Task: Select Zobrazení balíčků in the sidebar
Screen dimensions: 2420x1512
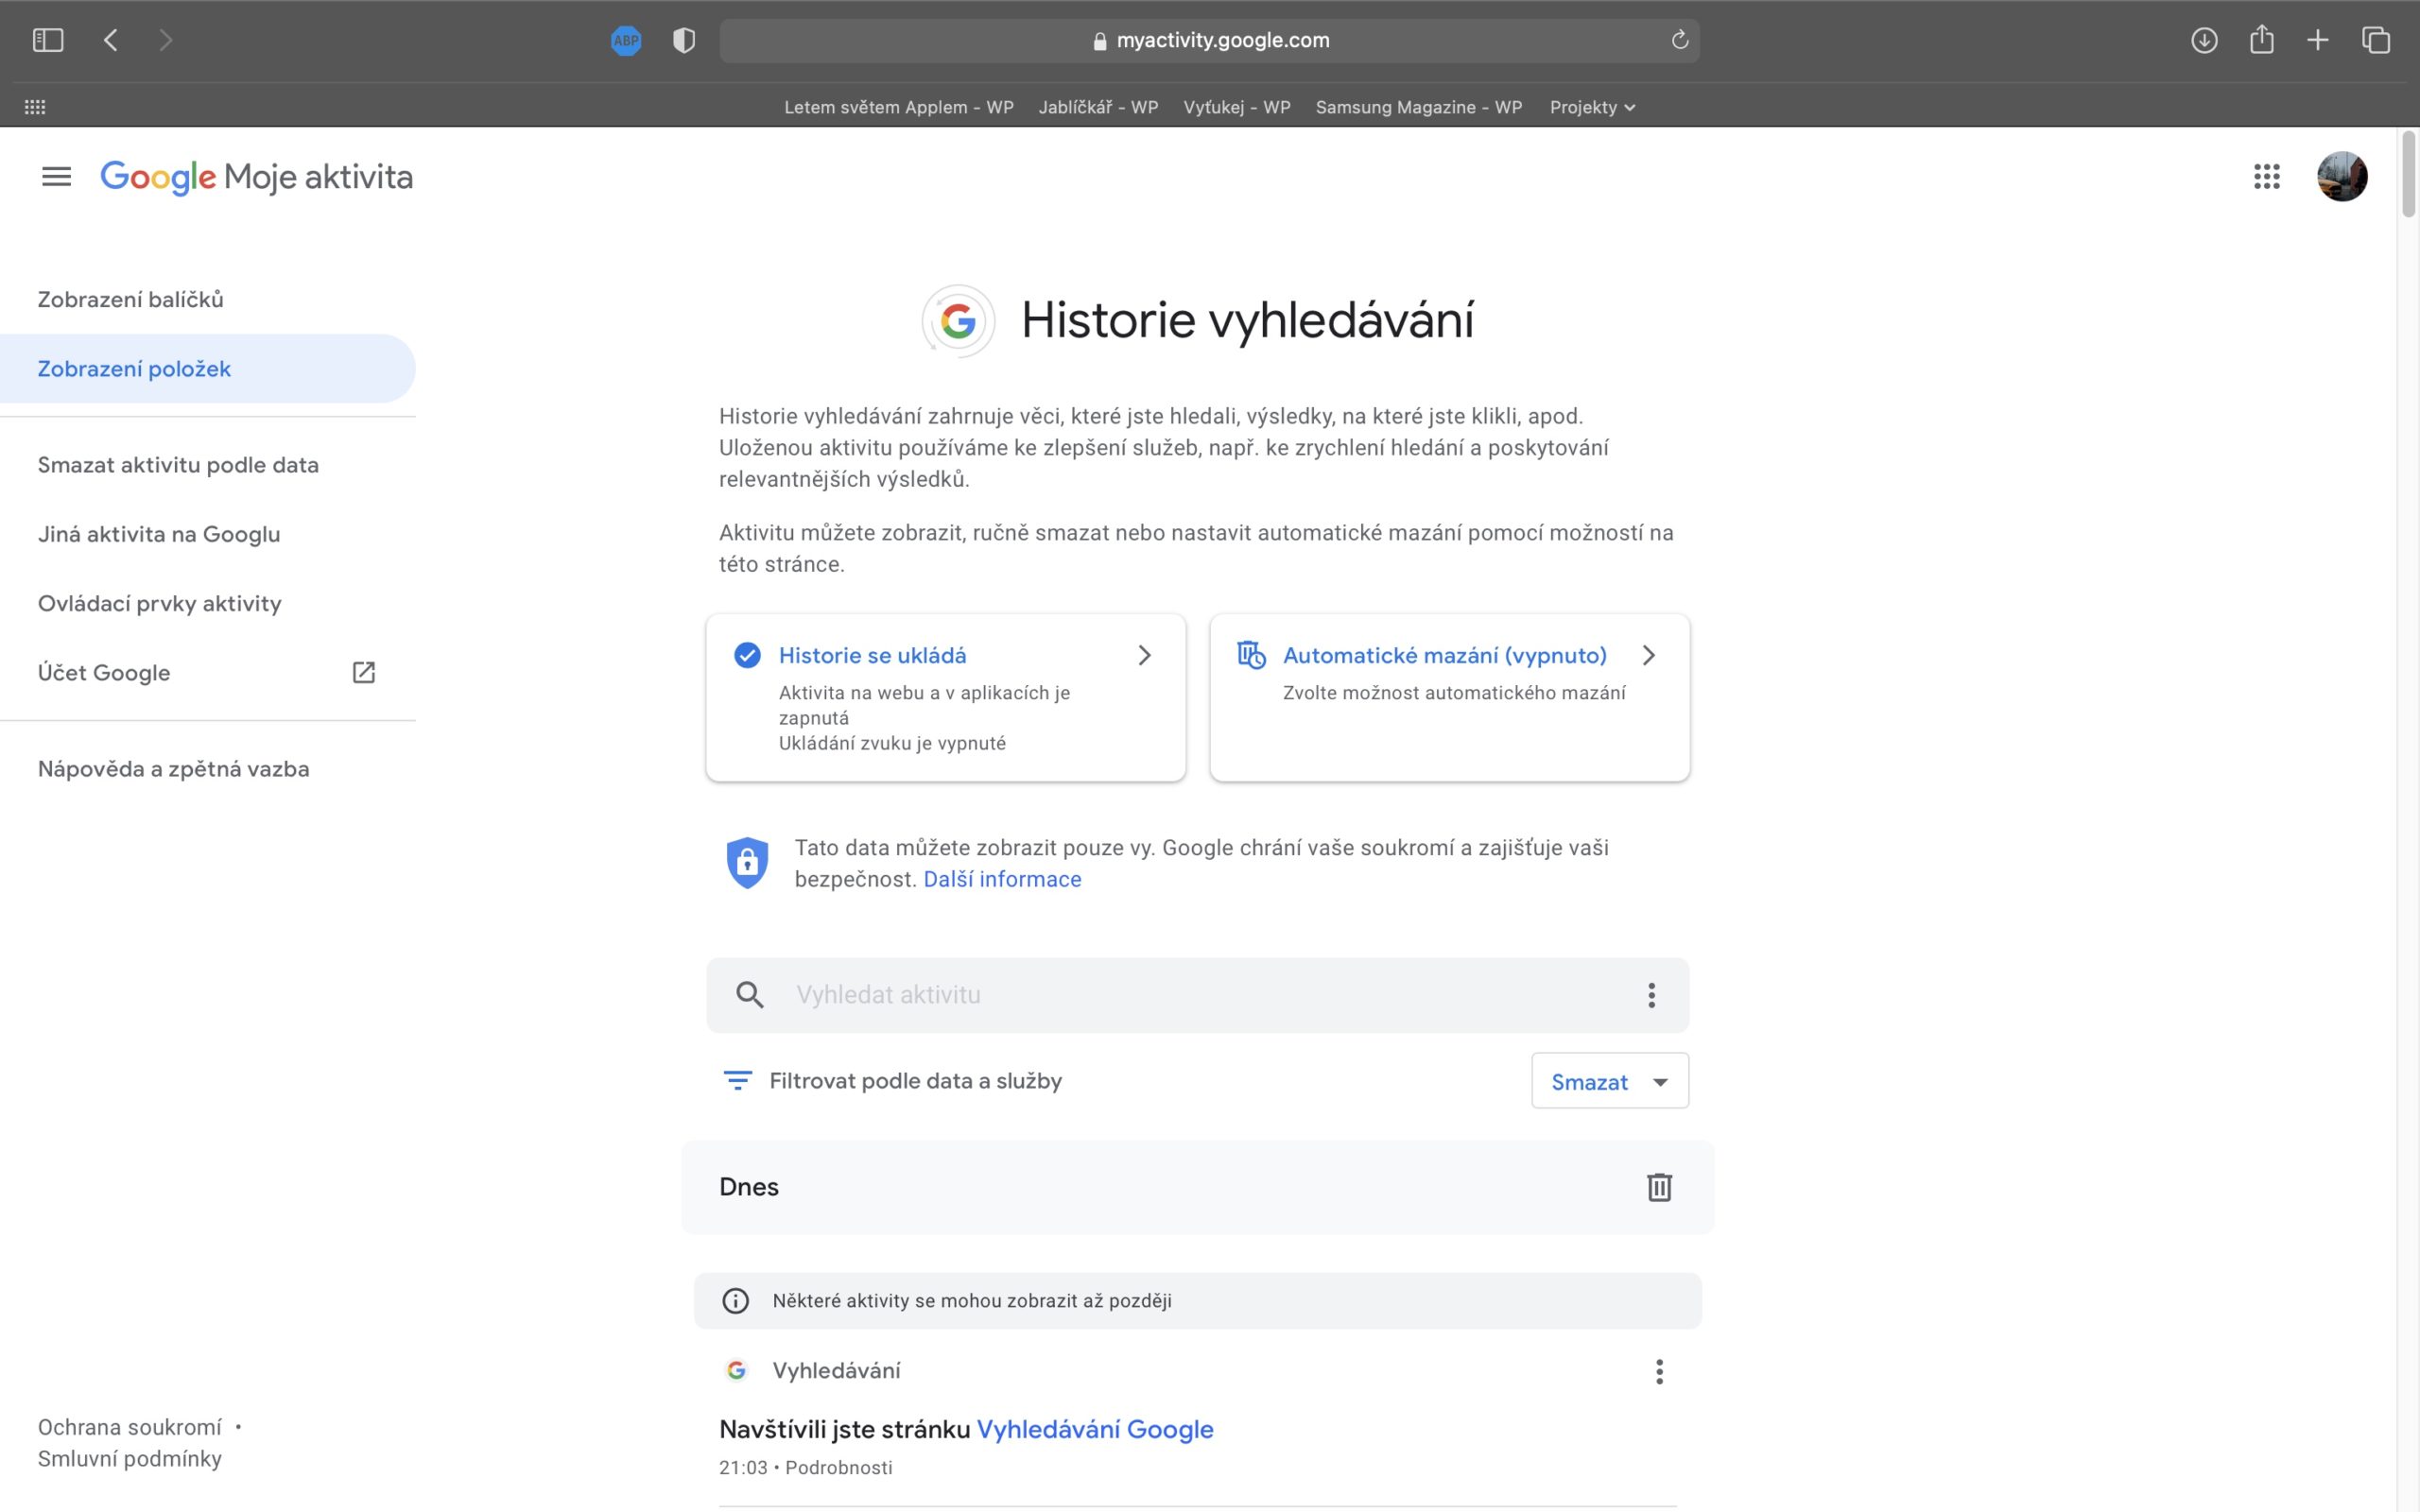Action: [x=131, y=299]
